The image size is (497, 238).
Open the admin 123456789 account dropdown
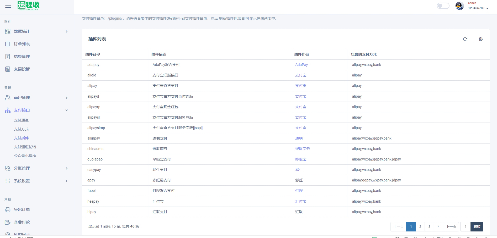[x=477, y=8]
